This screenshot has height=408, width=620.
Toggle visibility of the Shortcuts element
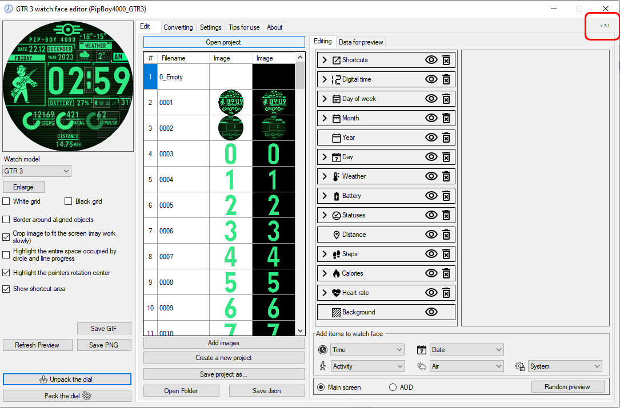coord(431,60)
